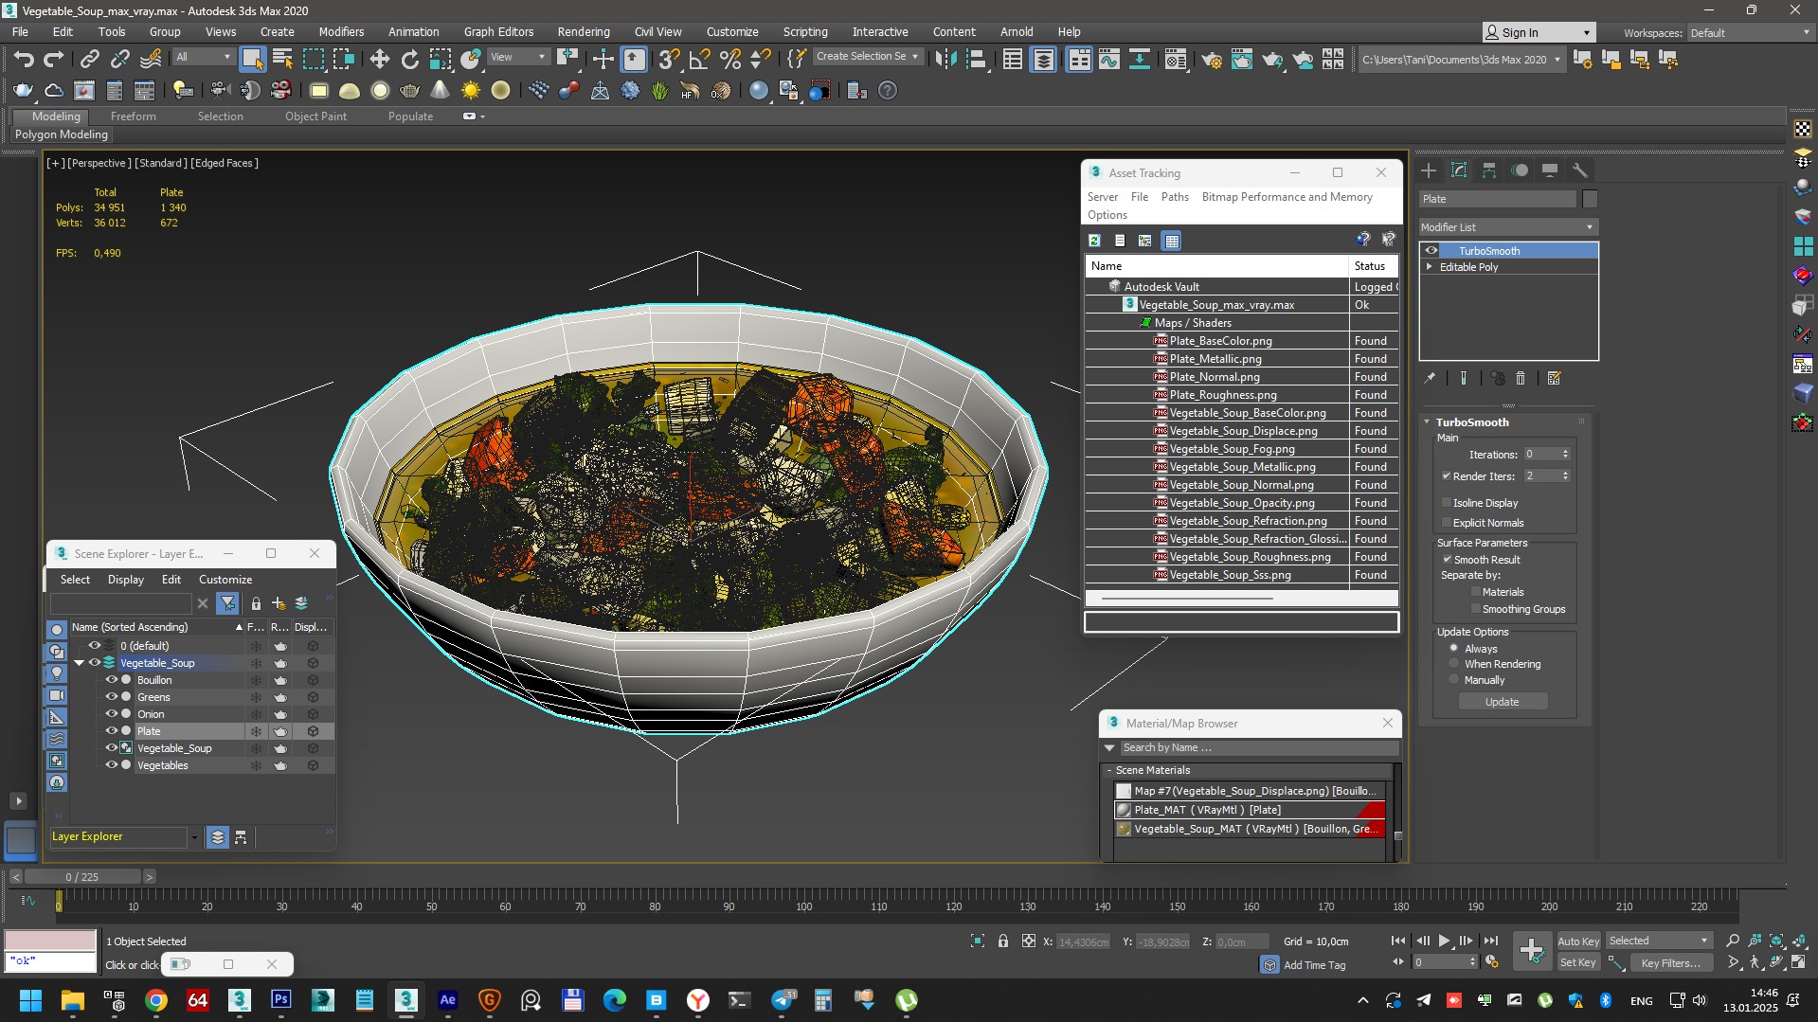Select the Select and Move tool

[x=379, y=60]
